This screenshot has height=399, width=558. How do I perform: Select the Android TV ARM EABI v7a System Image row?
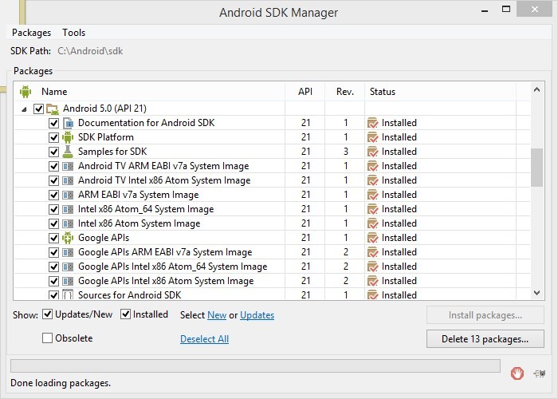click(x=273, y=166)
